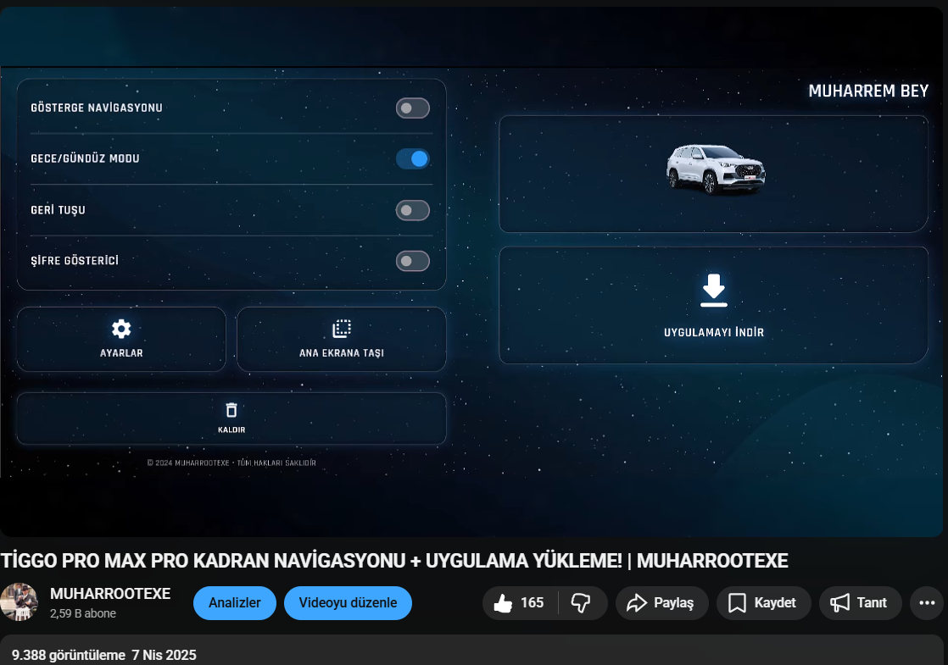This screenshot has width=948, height=665.
Task: Click the Geri Tuşu label
Action: (58, 210)
